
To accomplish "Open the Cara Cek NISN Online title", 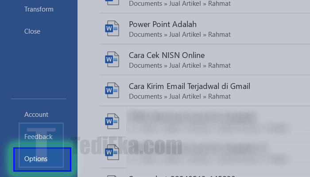I will tap(167, 55).
